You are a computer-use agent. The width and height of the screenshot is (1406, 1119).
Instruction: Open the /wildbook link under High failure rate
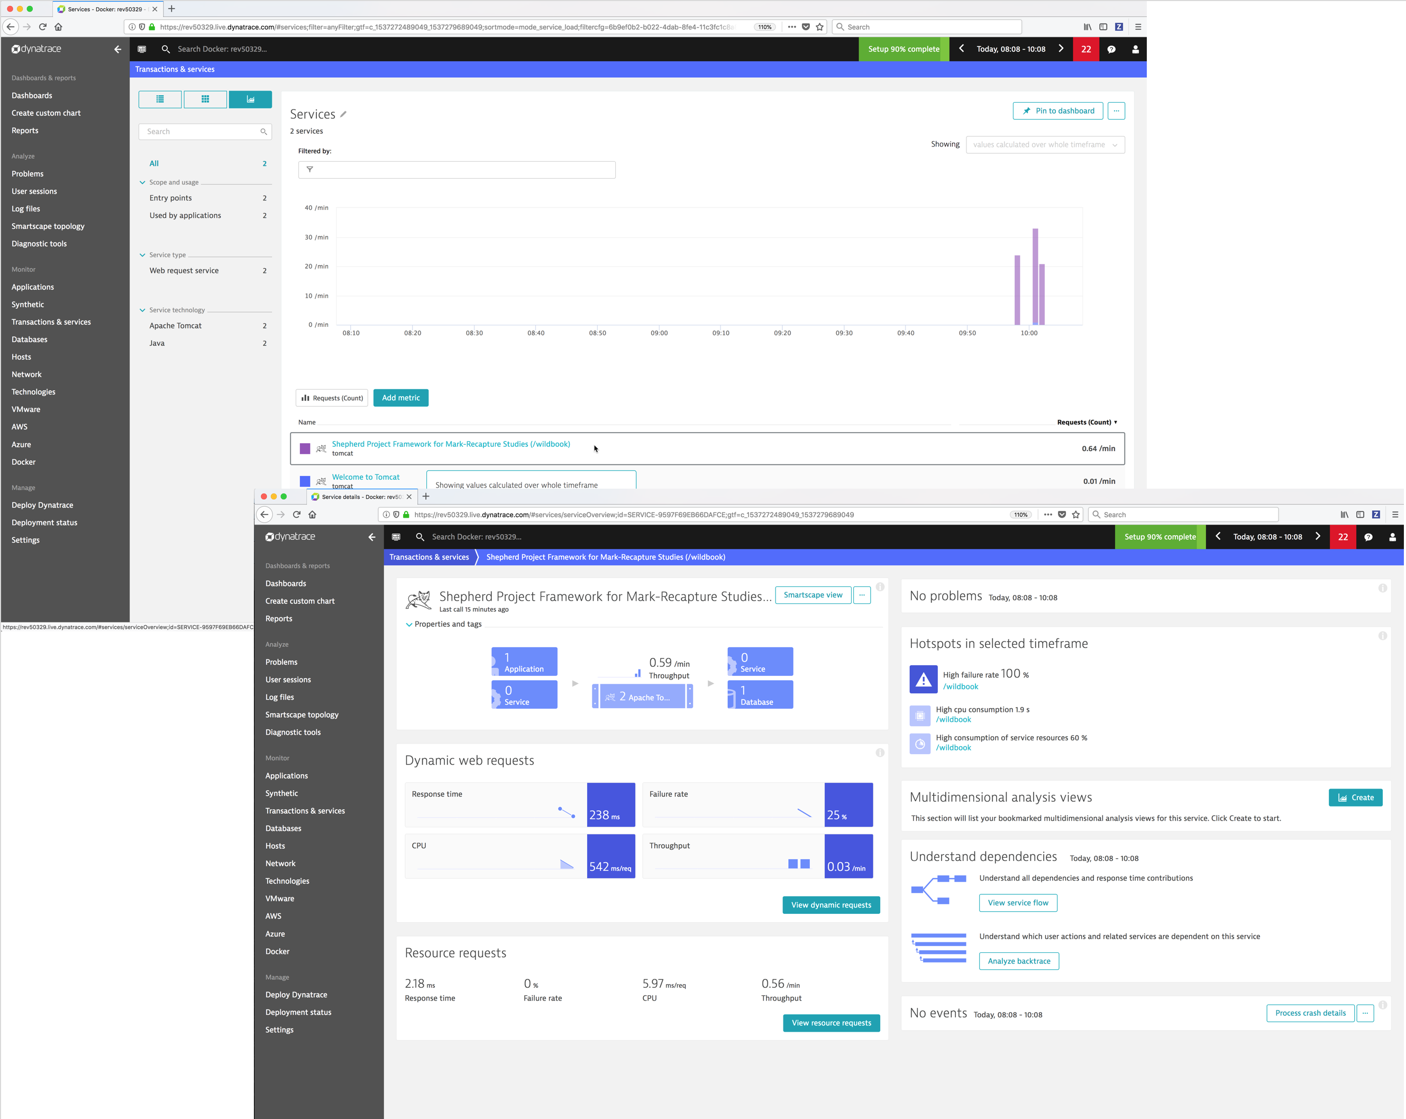pos(960,686)
